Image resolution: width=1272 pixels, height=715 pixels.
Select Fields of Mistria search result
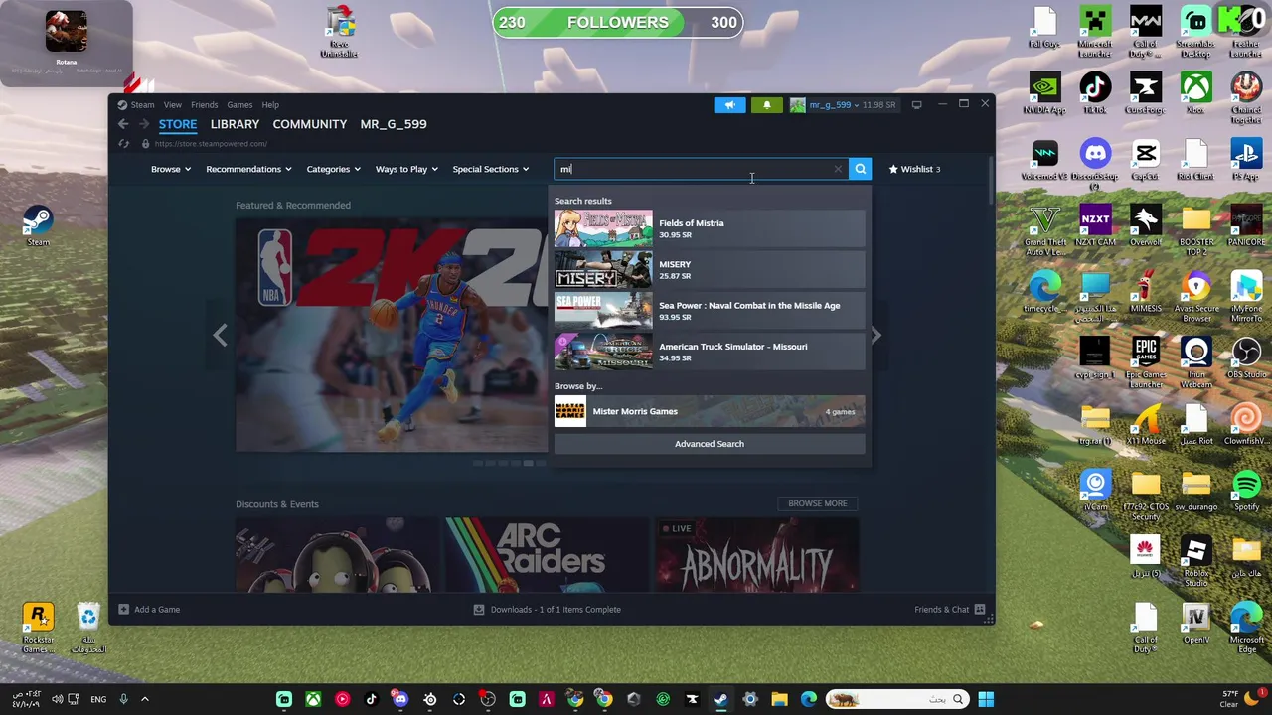(x=710, y=228)
